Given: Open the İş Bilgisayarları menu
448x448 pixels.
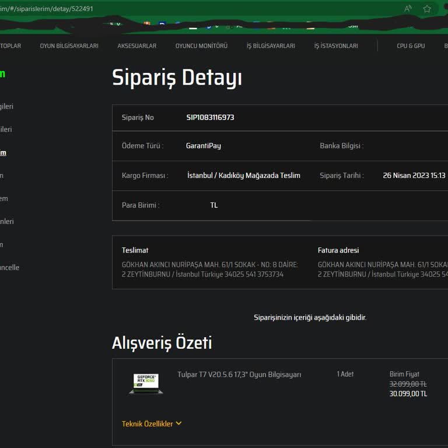Looking at the screenshot, I should [x=271, y=46].
